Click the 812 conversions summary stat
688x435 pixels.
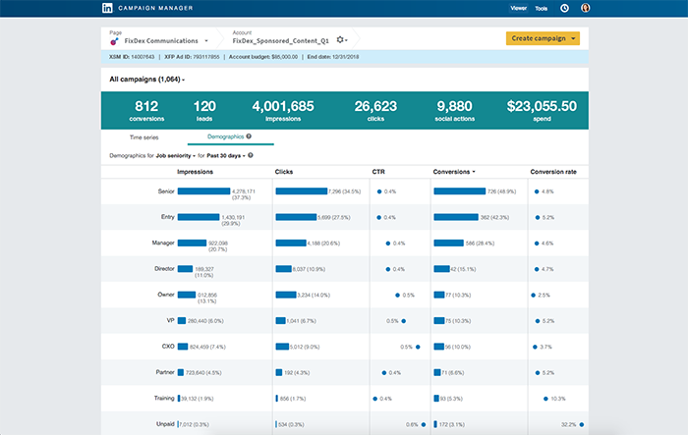(x=146, y=111)
